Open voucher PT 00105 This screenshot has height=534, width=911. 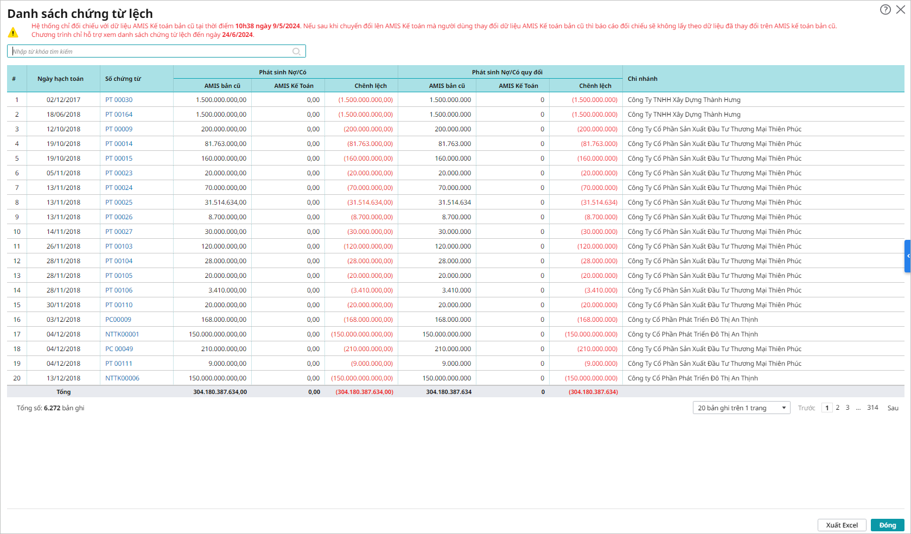tap(119, 276)
